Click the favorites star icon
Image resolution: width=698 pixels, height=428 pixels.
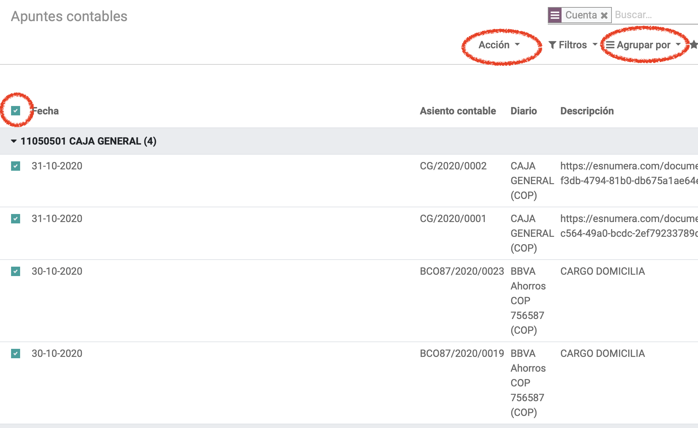coord(694,45)
